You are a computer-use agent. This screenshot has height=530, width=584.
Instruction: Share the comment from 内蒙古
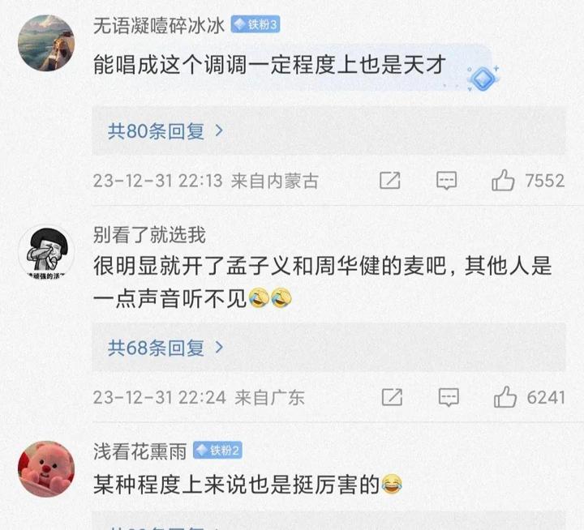390,181
